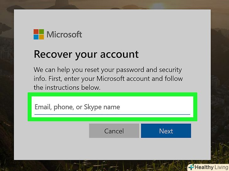Screen dimensions: 229x171
Task: Click the green square in Microsoft logo
Action: pos(42,32)
